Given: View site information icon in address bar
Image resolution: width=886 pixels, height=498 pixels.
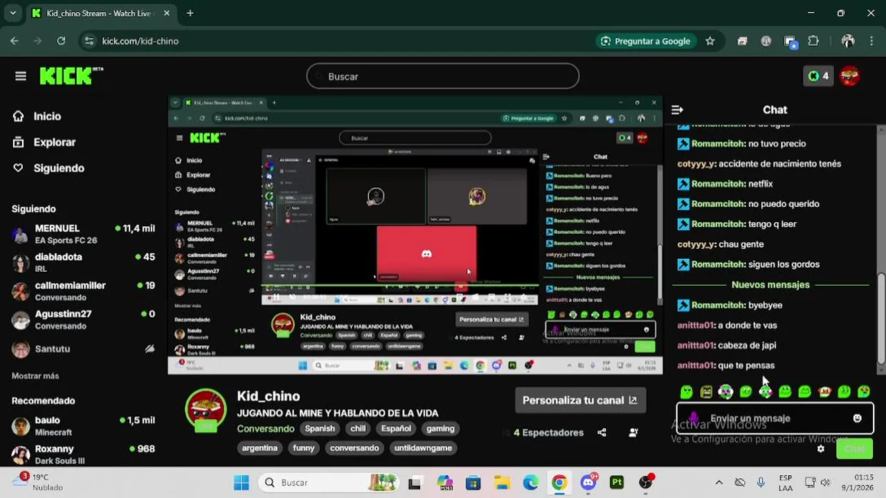Looking at the screenshot, I should point(89,41).
